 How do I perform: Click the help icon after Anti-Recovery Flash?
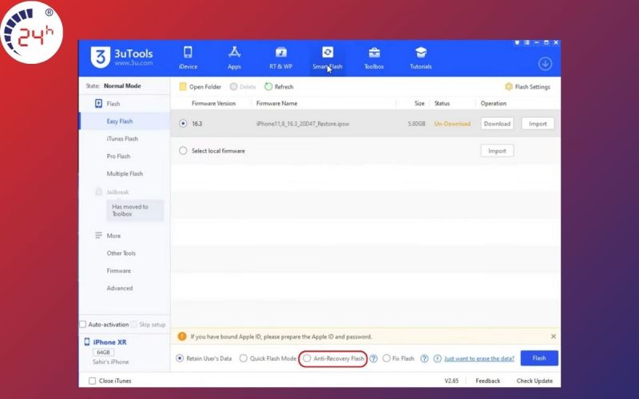(373, 358)
